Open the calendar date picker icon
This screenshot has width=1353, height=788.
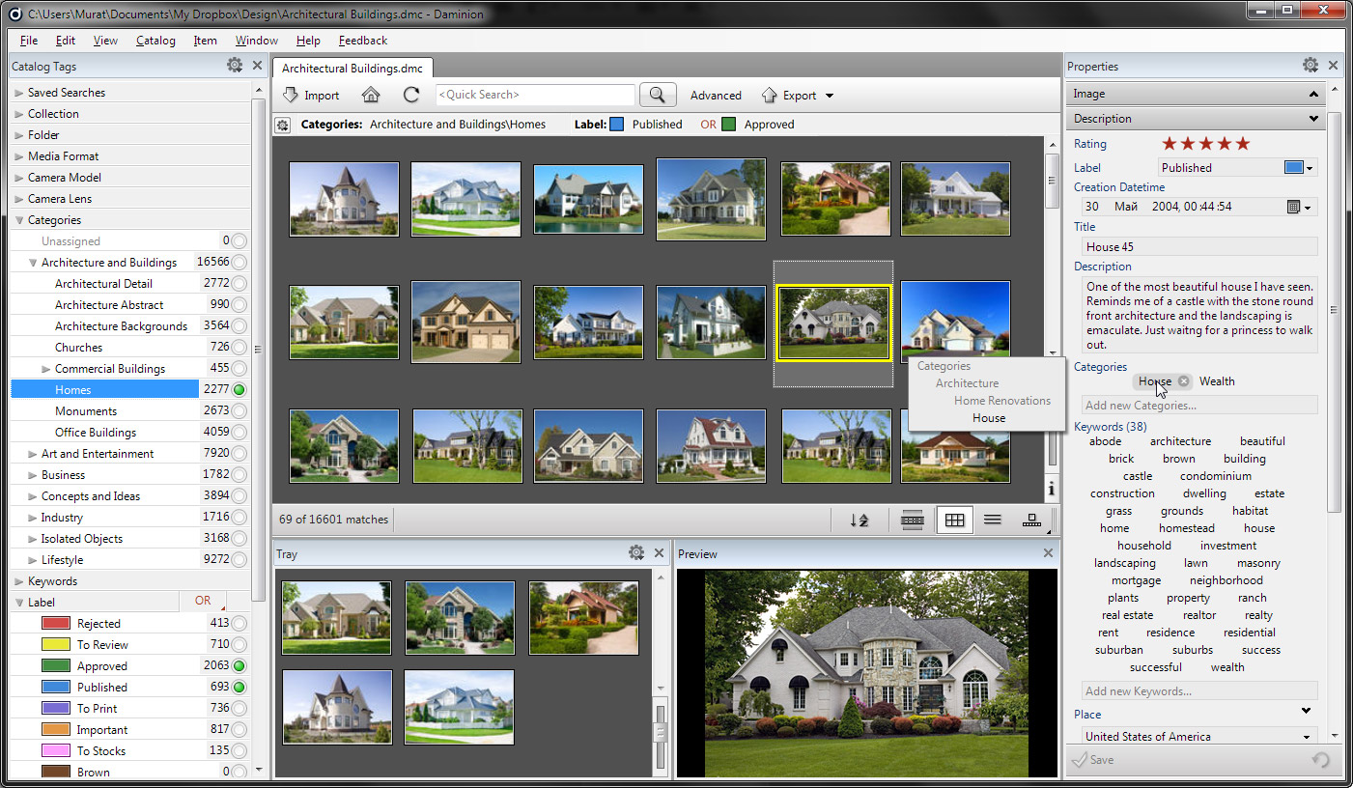tap(1295, 207)
